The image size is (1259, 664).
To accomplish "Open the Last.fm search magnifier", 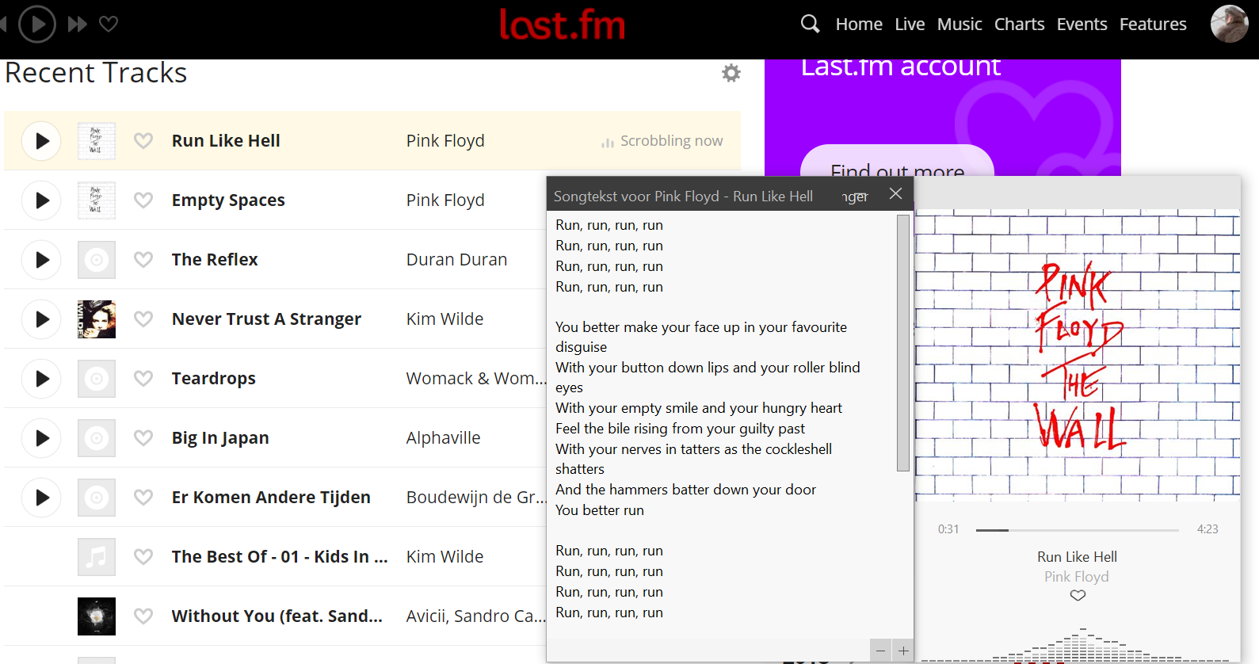I will (x=810, y=24).
